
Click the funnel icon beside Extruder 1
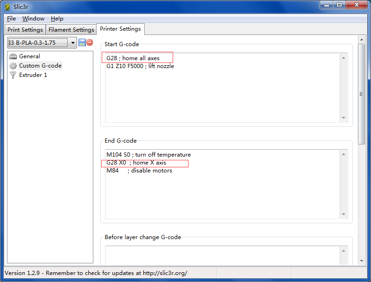[13, 75]
